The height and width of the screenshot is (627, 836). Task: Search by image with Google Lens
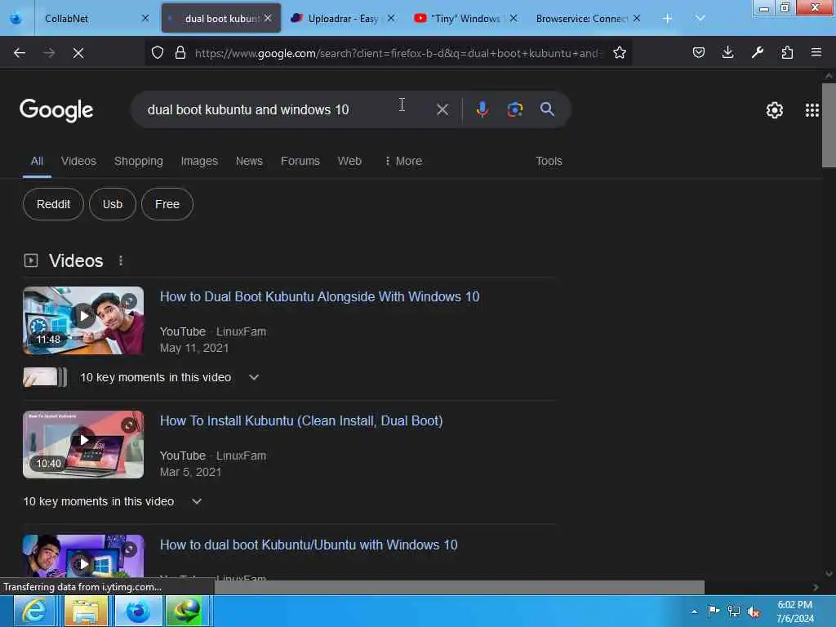click(514, 109)
